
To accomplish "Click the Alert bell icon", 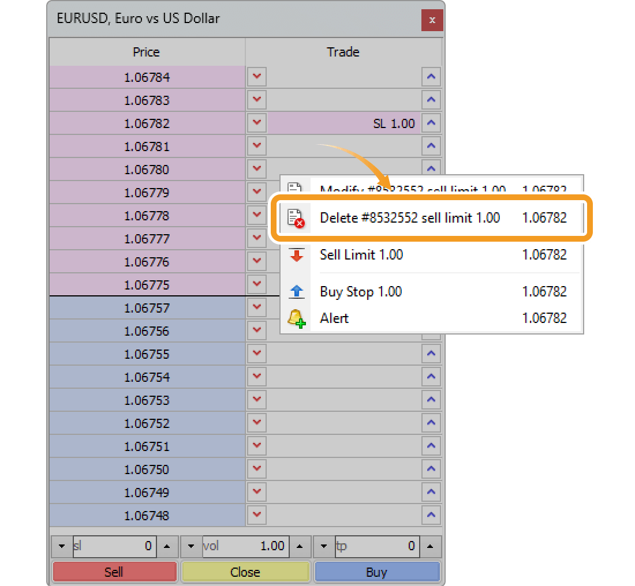I will (x=296, y=318).
